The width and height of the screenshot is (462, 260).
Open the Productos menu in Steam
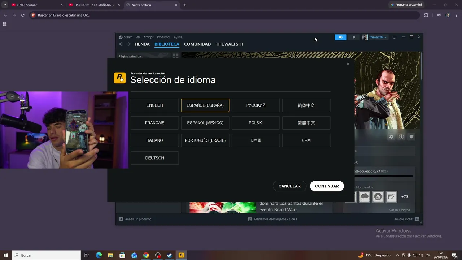pos(164,37)
